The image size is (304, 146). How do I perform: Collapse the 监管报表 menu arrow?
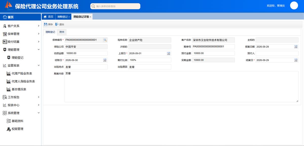coord(39,65)
